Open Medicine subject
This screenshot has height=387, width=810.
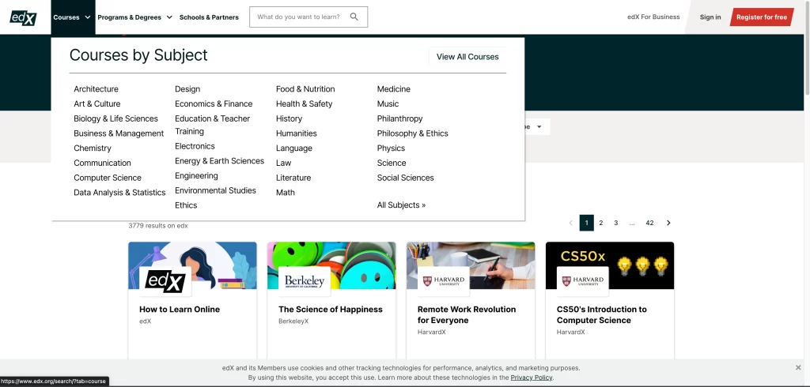[394, 89]
